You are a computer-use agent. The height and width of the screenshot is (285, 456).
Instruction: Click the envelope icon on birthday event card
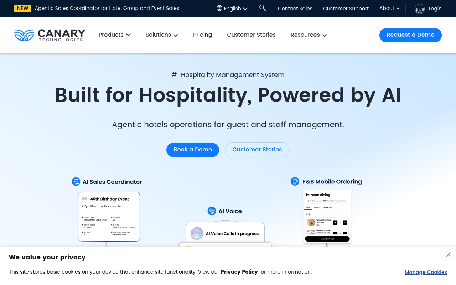pos(84,199)
